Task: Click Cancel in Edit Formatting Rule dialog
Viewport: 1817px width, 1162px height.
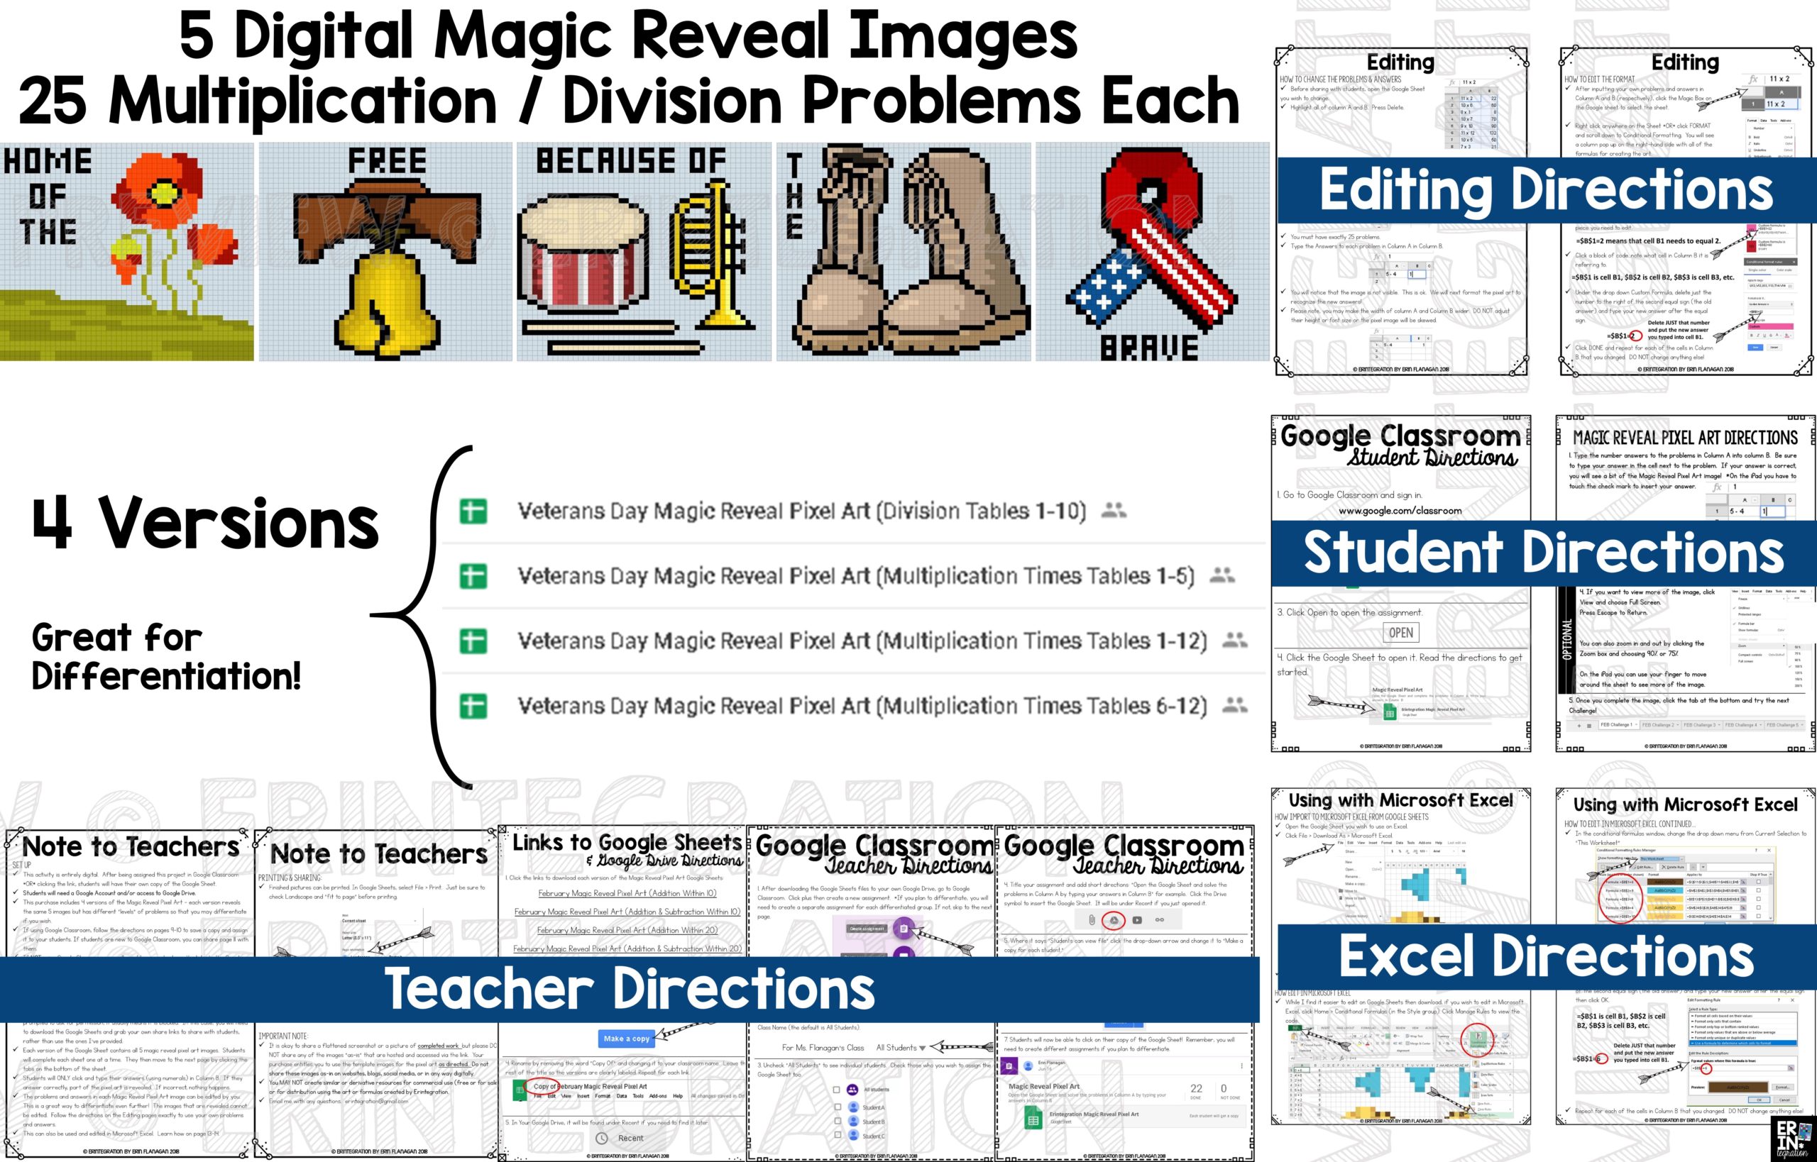Action: (1784, 1100)
